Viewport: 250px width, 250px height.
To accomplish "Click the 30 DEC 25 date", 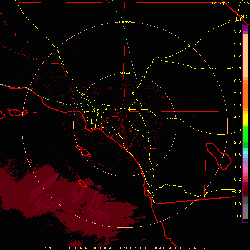I will click(x=179, y=248).
